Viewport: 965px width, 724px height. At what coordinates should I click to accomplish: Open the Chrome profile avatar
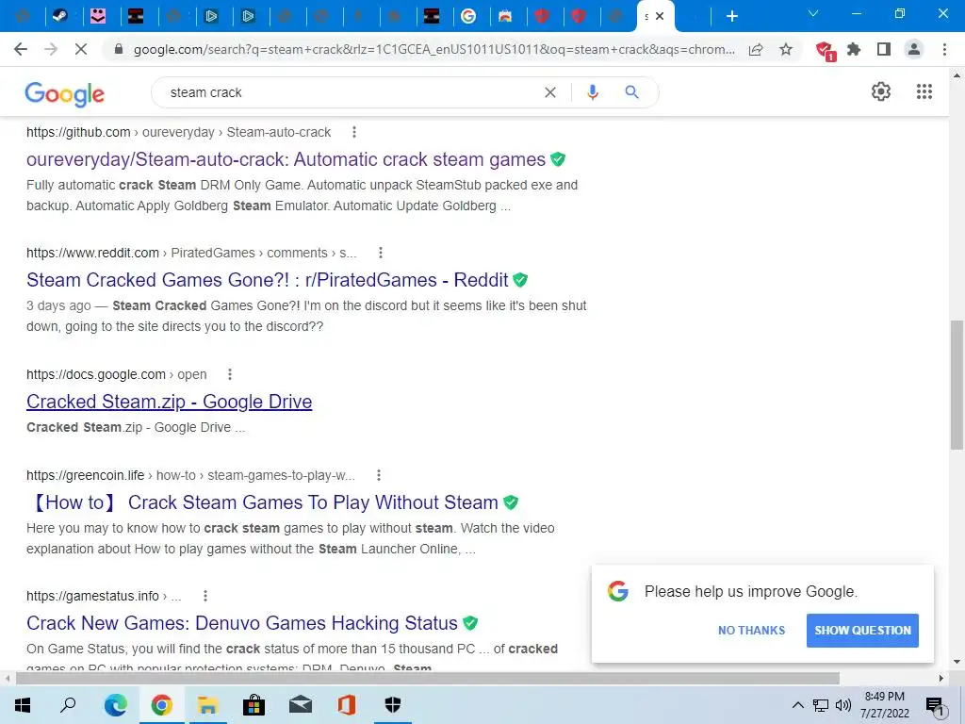click(914, 49)
